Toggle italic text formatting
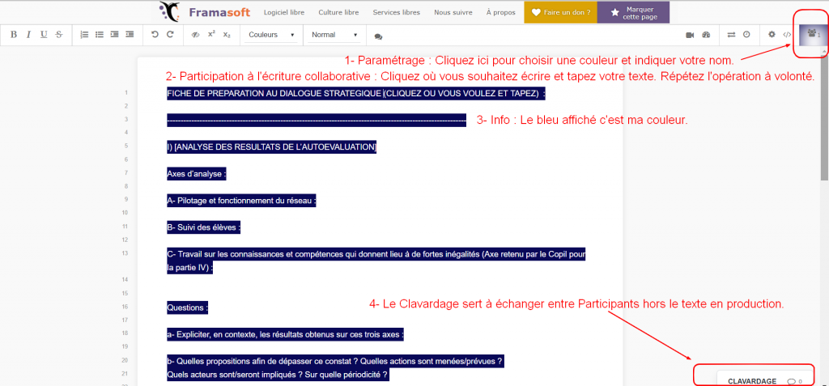Image resolution: width=829 pixels, height=386 pixels. [28, 35]
